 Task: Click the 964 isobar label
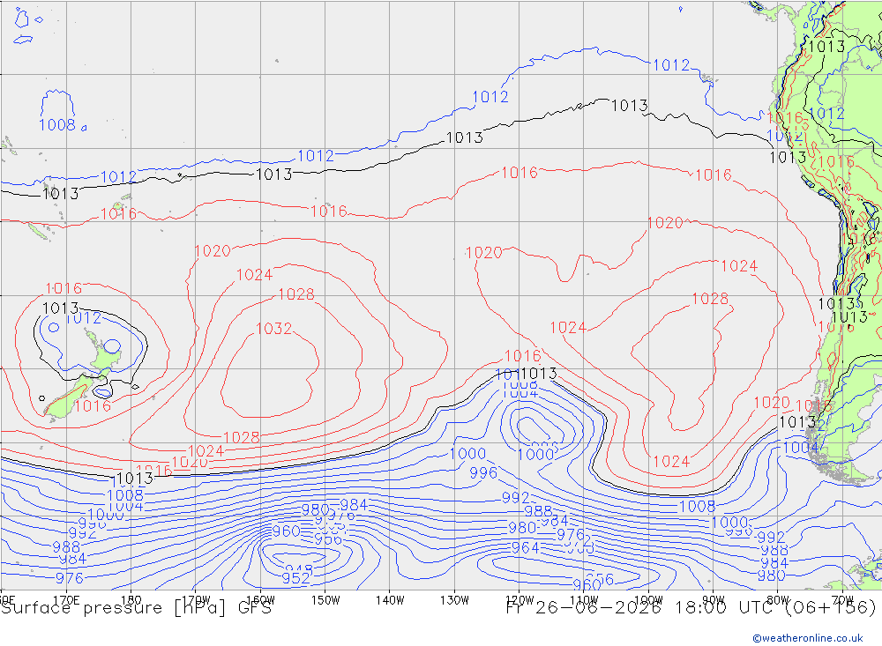pos(526,547)
